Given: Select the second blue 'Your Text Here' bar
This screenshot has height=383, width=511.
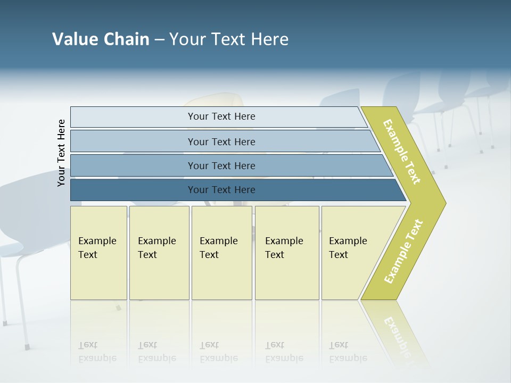Looking at the screenshot, I should pyautogui.click(x=225, y=141).
